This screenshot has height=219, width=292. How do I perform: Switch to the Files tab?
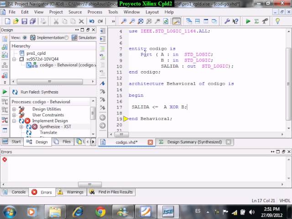pyautogui.click(x=63, y=142)
